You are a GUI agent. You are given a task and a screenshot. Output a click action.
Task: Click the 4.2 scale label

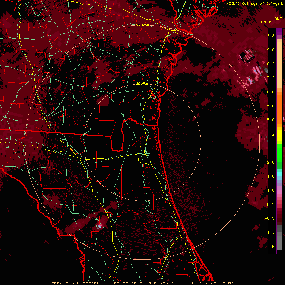coord(271,134)
